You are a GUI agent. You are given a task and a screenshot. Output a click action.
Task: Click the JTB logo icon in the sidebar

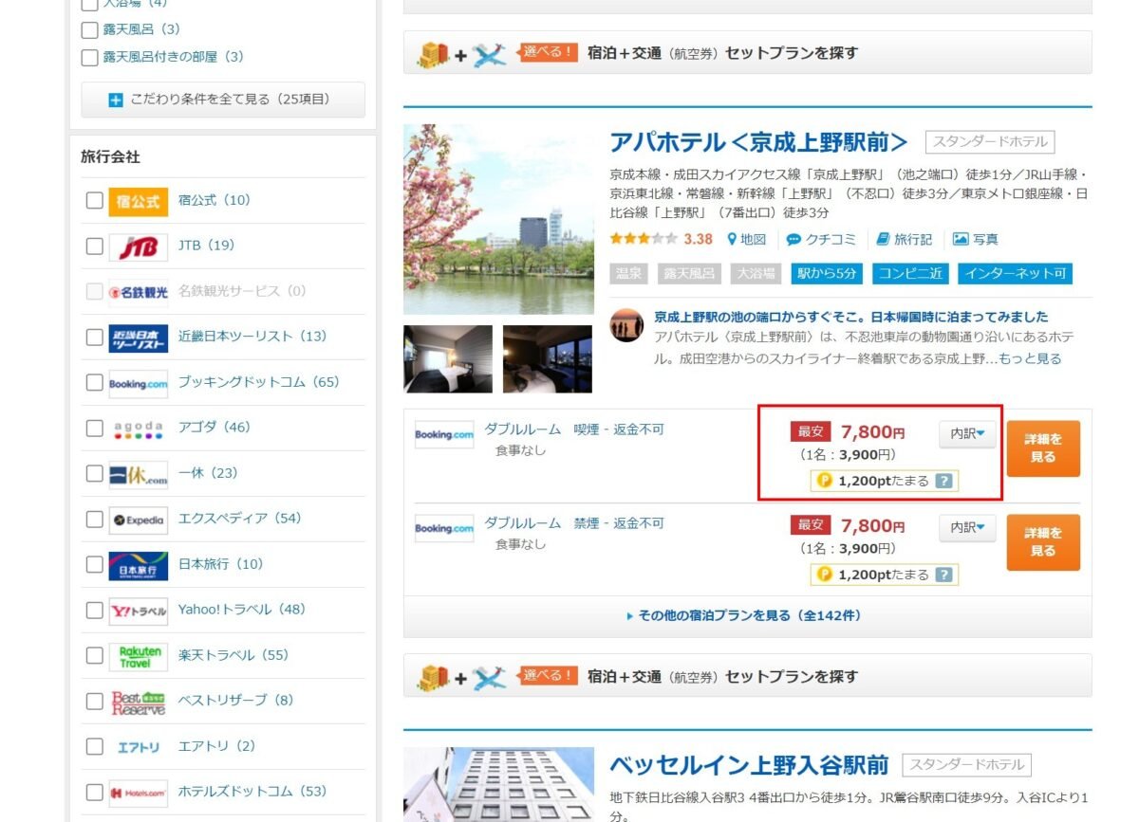(138, 247)
